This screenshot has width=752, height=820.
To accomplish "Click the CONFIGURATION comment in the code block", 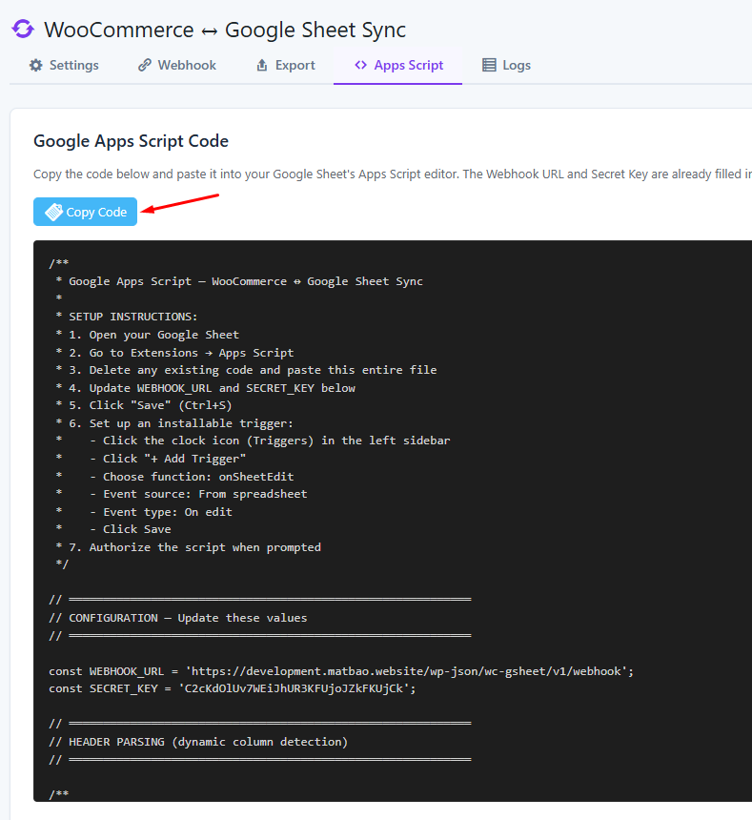I will coord(178,618).
